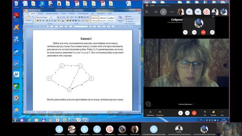Toggle Underline formatting in Word ribbon
The height and width of the screenshot is (136, 242).
(43, 20)
